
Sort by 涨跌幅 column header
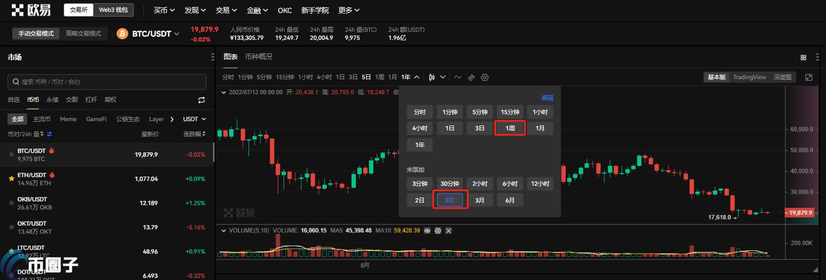(x=194, y=134)
